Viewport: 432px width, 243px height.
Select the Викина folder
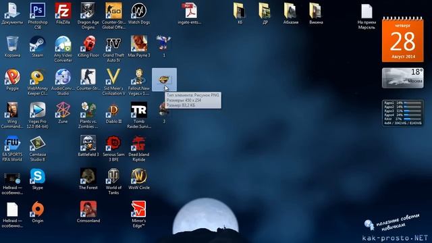(316, 11)
